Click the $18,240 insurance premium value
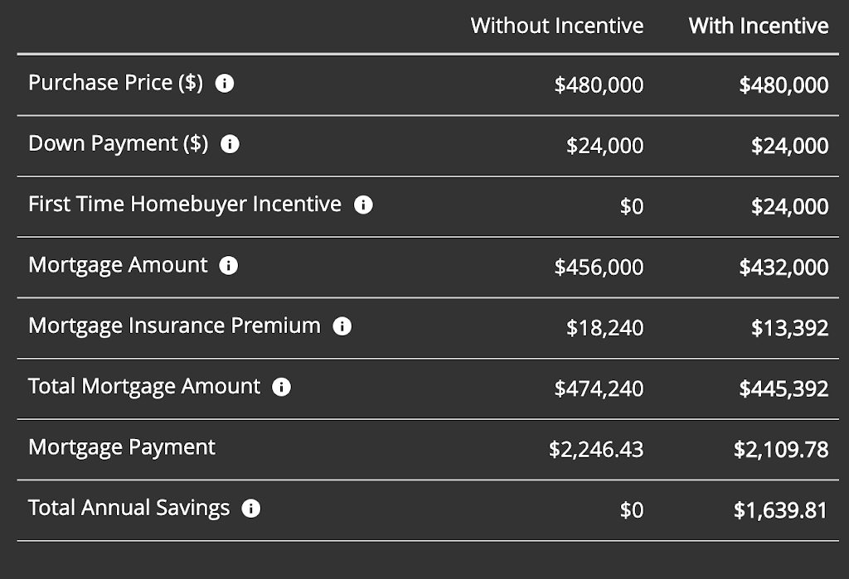 604,327
